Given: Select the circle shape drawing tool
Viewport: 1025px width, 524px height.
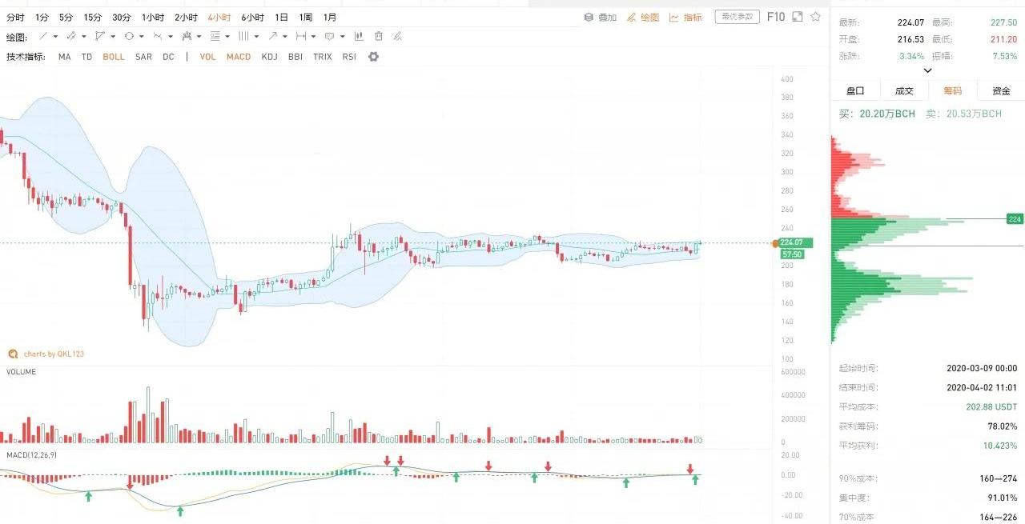Looking at the screenshot, I should click(x=129, y=36).
